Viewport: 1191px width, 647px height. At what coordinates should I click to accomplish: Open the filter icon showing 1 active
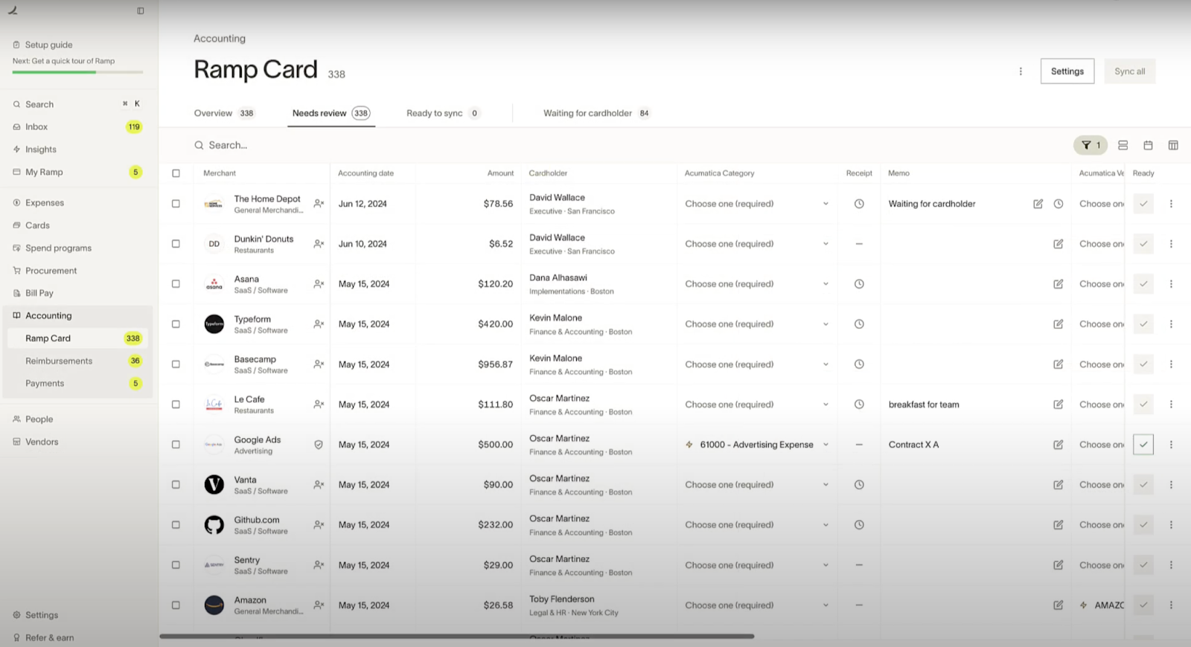click(x=1090, y=146)
